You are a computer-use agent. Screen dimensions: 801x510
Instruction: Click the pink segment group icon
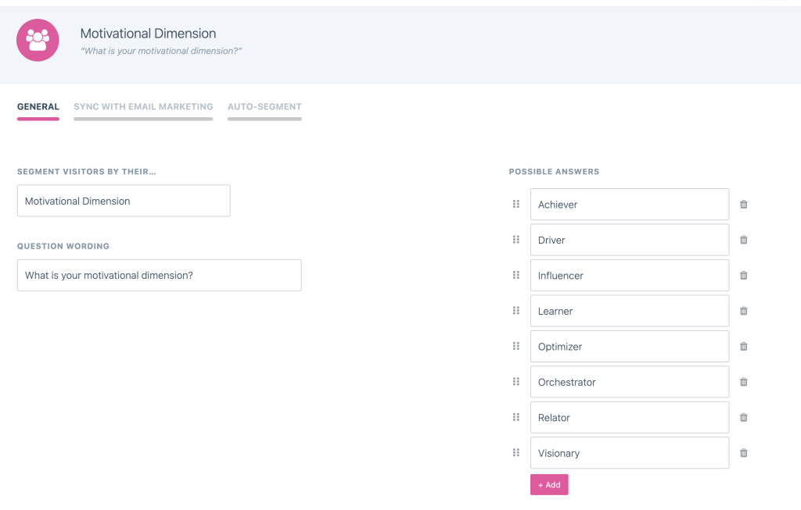[38, 40]
